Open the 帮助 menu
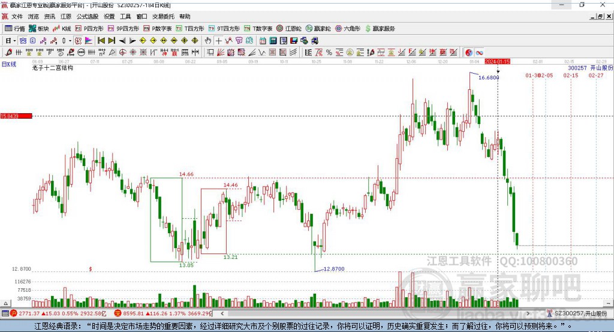614x332 pixels. click(x=185, y=16)
